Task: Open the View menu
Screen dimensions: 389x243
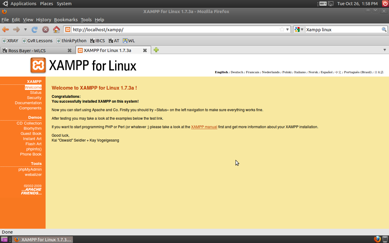Action: point(28,20)
